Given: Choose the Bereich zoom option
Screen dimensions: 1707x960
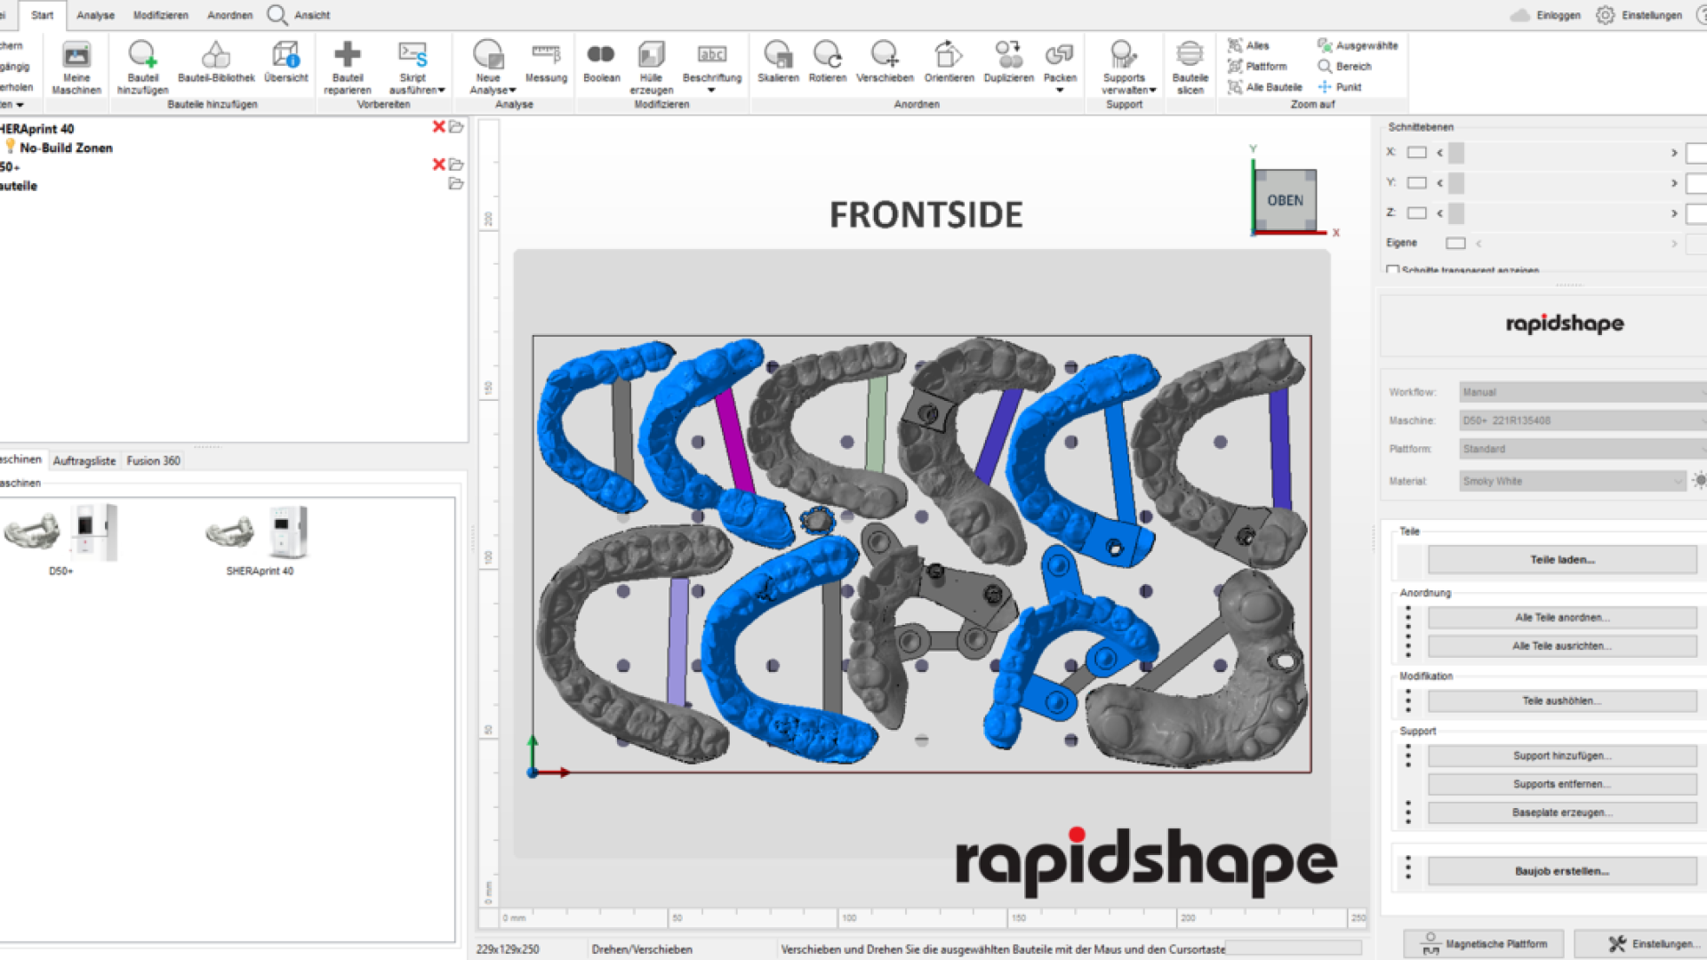Looking at the screenshot, I should (x=1344, y=67).
